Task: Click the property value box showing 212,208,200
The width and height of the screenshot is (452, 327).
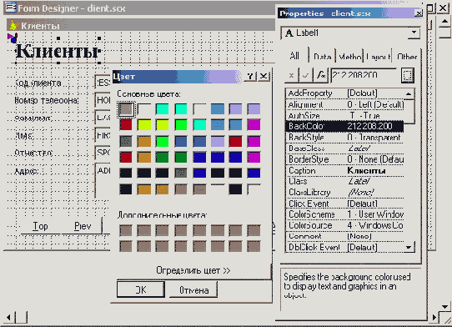Action: (364, 75)
